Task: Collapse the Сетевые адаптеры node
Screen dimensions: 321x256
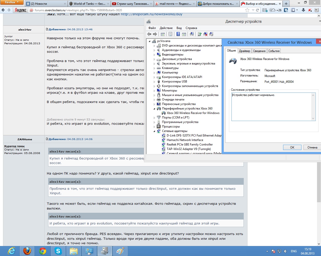Action: point(154,131)
